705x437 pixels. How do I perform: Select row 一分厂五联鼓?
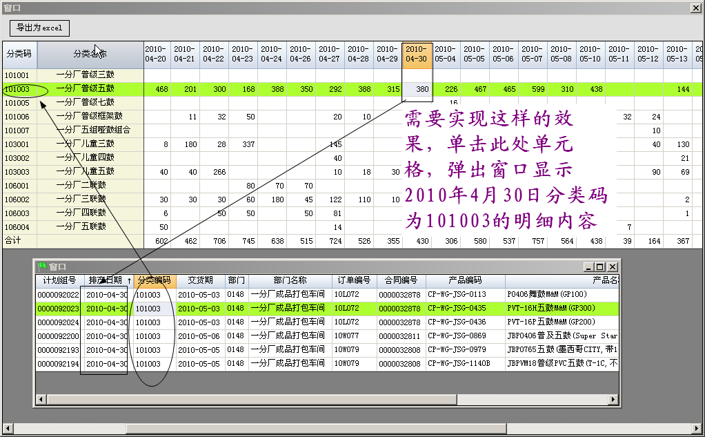point(81,227)
